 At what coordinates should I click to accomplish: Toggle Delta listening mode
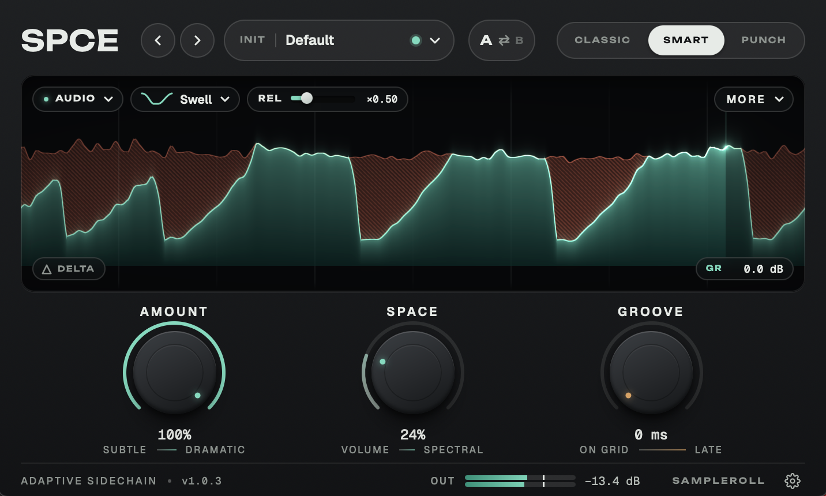point(69,269)
